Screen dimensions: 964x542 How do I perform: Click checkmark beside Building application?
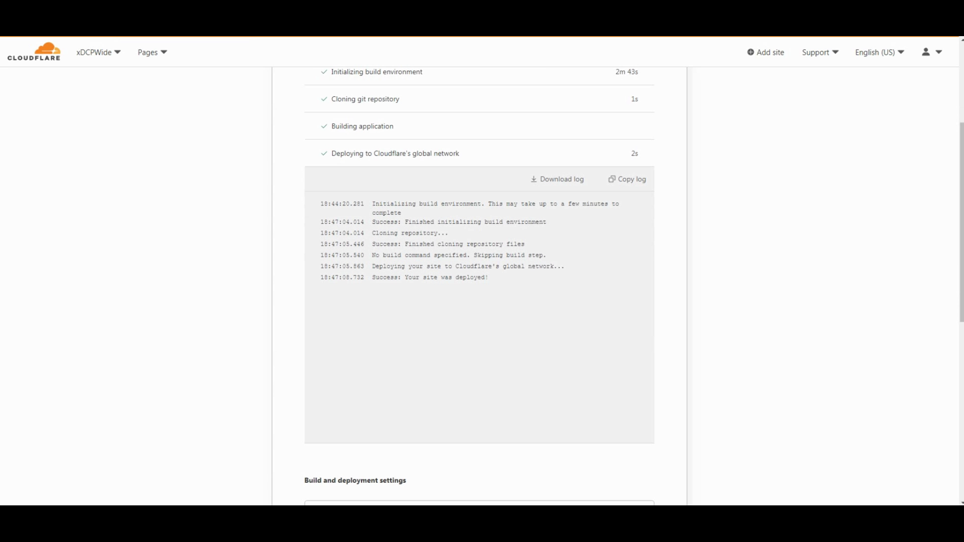point(324,126)
